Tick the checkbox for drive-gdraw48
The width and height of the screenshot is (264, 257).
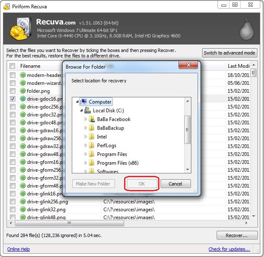[x=12, y=154]
